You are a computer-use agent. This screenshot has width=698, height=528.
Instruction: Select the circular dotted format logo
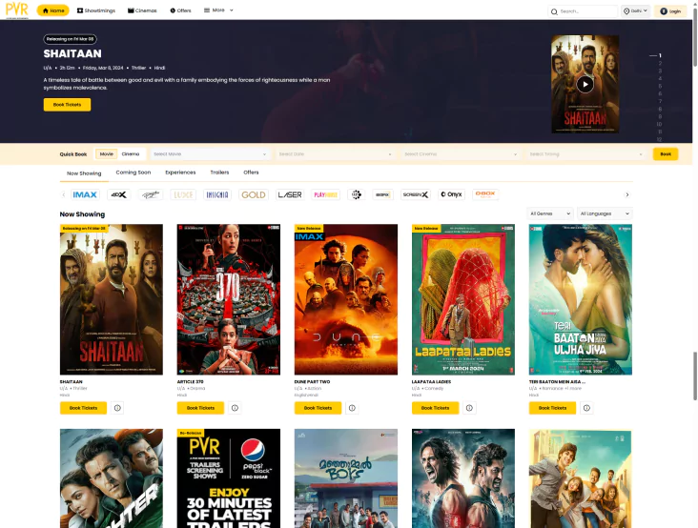click(x=356, y=194)
